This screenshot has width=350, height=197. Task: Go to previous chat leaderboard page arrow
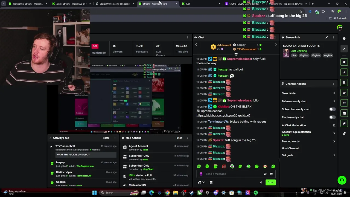coord(196,45)
